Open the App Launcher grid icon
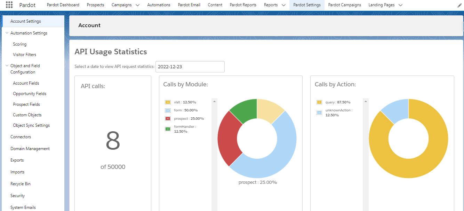Screen dimensions: 464x211 [x=9, y=5]
